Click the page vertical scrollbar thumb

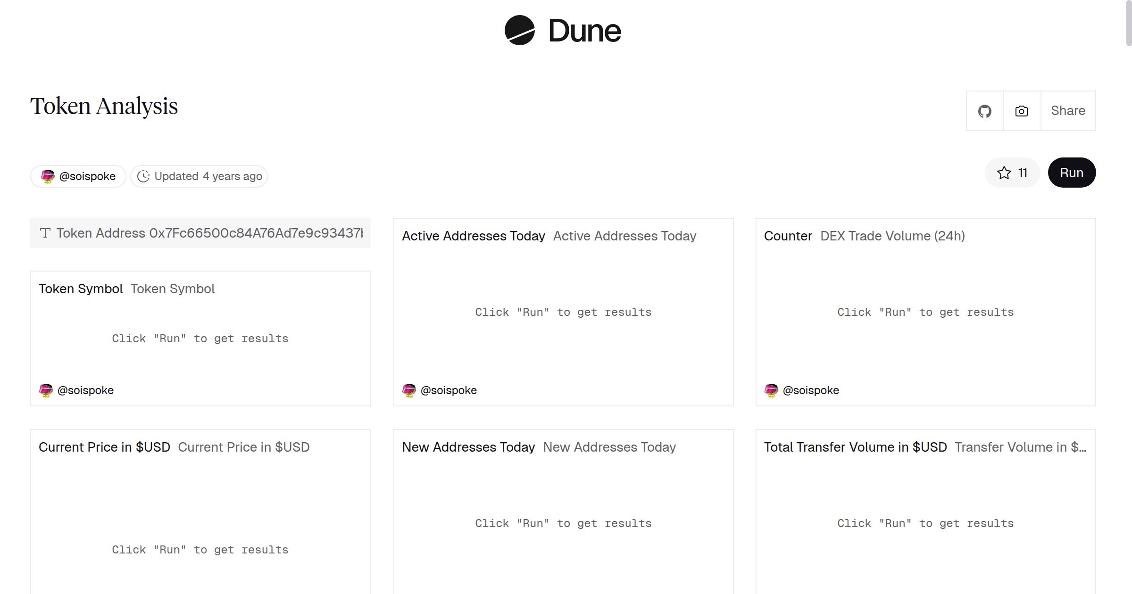tap(1128, 24)
